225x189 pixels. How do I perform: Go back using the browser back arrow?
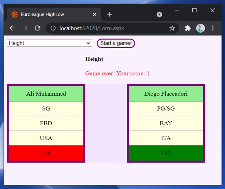pyautogui.click(x=12, y=28)
